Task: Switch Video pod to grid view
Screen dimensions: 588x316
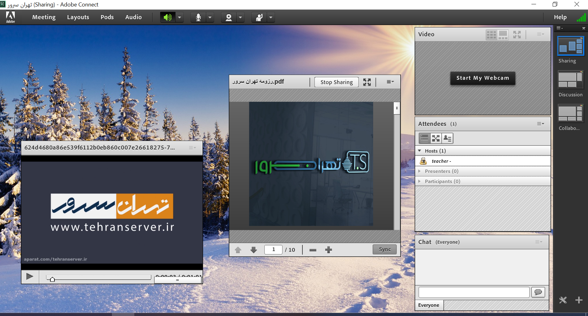Action: coord(491,34)
